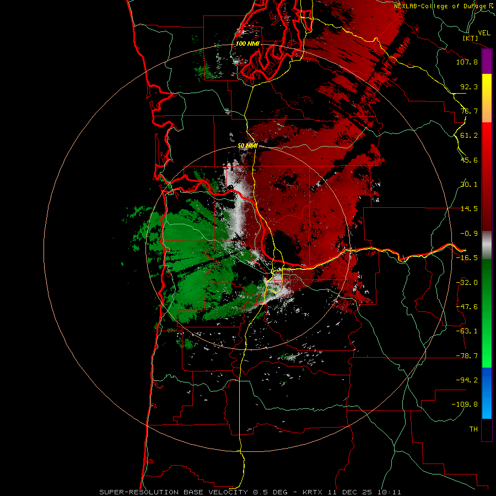
Task: Click the TH label on the legend
Action: 473,429
